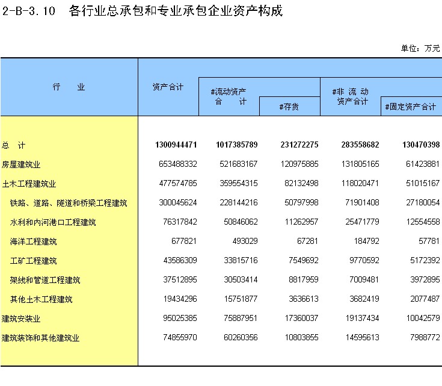Select cell 50846062 in 水利和内河港口 row

[x=241, y=222]
